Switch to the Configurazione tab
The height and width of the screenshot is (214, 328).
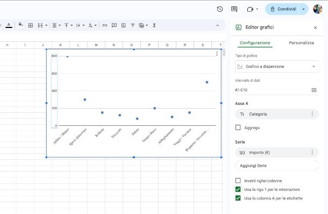(255, 43)
